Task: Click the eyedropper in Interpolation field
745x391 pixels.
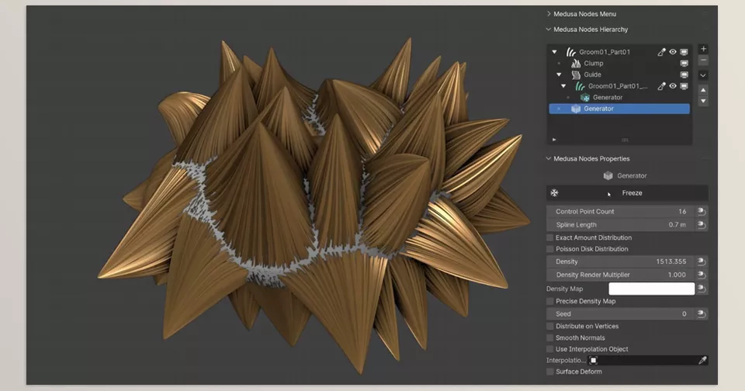Action: tap(702, 361)
